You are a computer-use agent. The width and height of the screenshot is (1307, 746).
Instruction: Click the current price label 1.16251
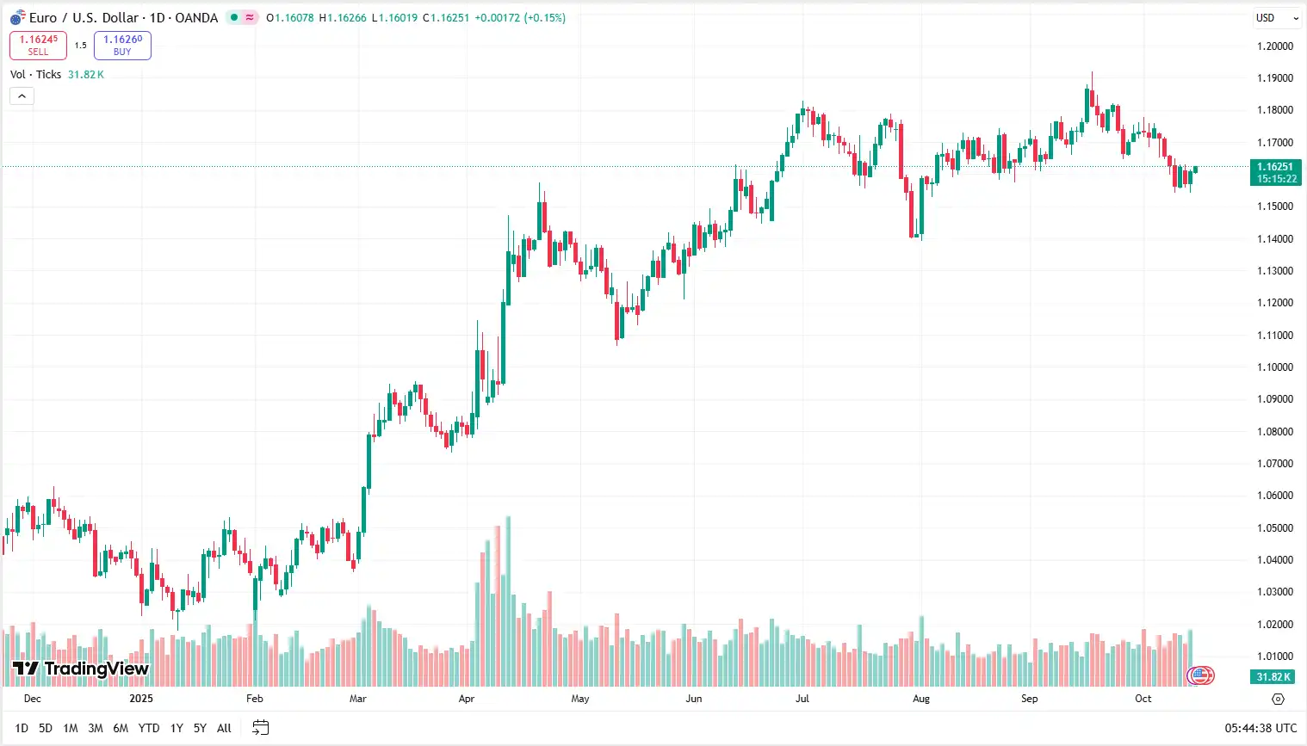1275,167
